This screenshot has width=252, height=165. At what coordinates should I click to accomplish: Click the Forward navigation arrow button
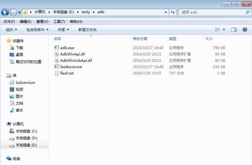(x=13, y=12)
